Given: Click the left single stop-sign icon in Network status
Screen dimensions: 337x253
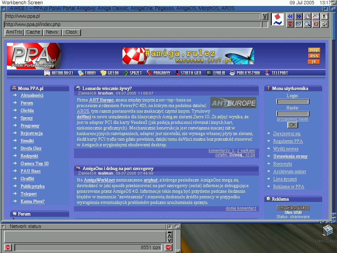Looking at the screenshot, I should pyautogui.click(x=8, y=247).
